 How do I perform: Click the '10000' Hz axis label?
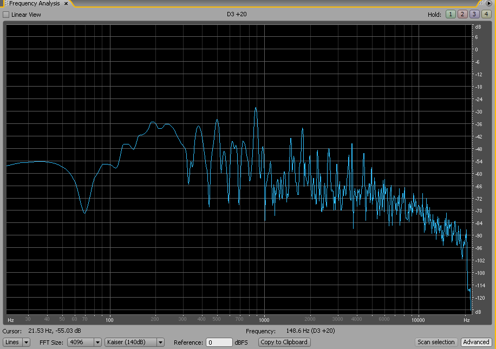click(x=418, y=320)
